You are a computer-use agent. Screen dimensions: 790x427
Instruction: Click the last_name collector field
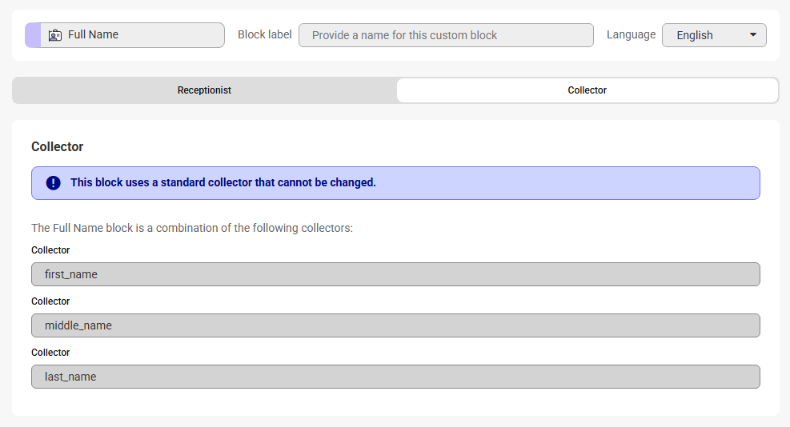[x=395, y=377]
